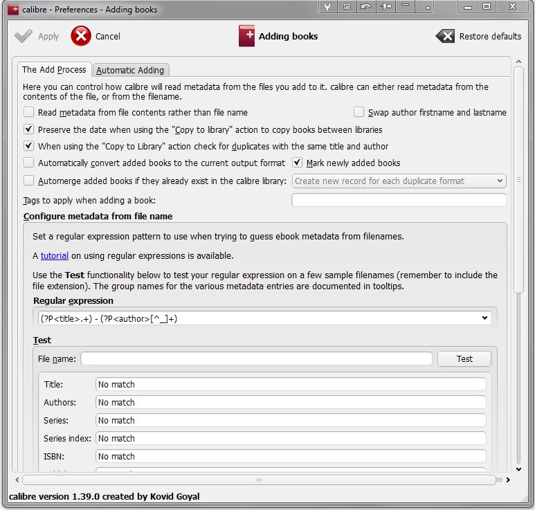Switch to The Add Process tab
The image size is (535, 510).
click(x=54, y=70)
